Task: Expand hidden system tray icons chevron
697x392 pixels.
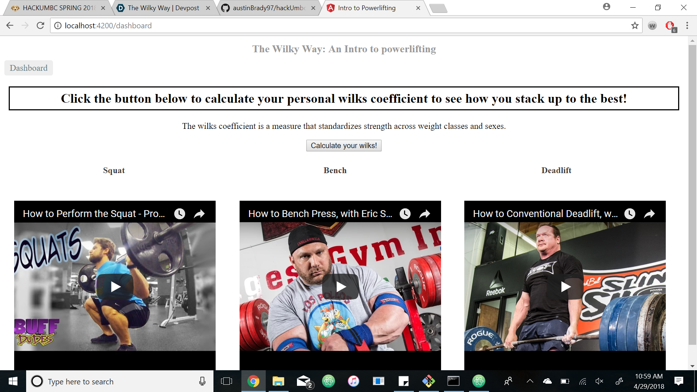Action: click(530, 381)
